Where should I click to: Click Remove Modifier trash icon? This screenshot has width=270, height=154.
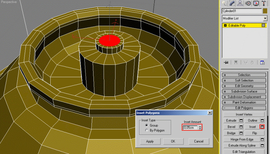(252, 63)
